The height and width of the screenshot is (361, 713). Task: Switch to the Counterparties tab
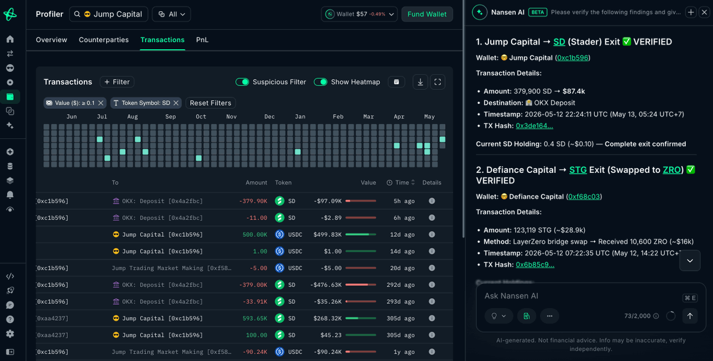pyautogui.click(x=104, y=40)
